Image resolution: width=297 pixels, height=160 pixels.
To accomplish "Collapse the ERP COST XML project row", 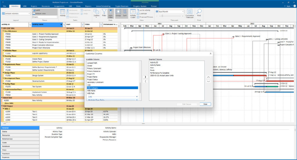I will click(2, 28).
